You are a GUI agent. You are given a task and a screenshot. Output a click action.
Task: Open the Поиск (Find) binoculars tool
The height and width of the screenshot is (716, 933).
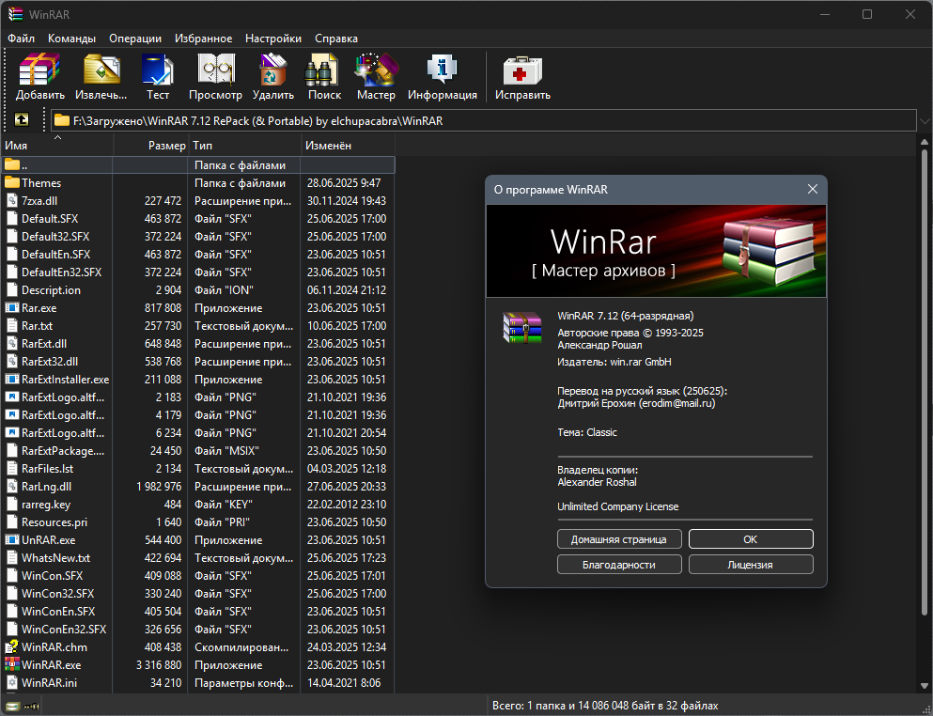(324, 76)
